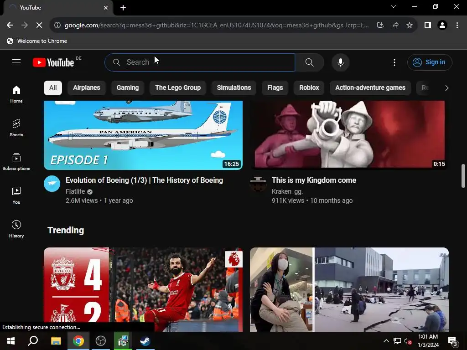Screen dimensions: 467x350
Task: Click the Flatlife channel avatar
Action: tap(52, 184)
